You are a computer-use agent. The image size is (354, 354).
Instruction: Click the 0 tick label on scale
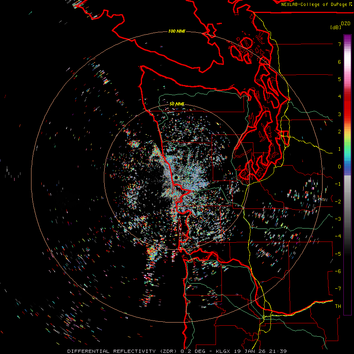coord(339,167)
